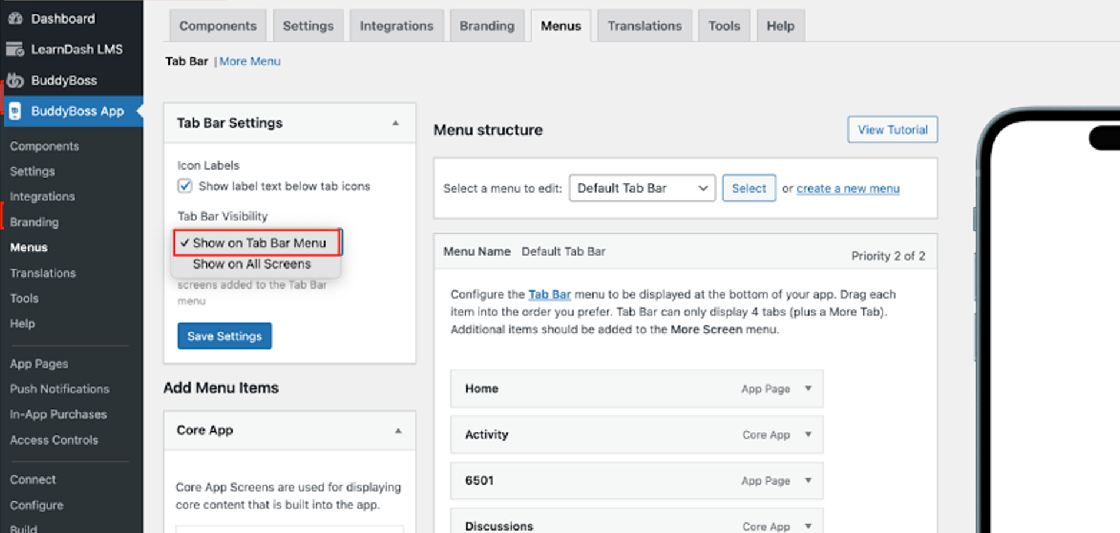Click the Dashboard icon in sidebar

click(15, 18)
